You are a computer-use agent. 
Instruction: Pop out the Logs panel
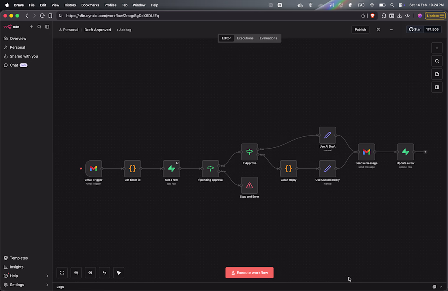click(x=434, y=287)
